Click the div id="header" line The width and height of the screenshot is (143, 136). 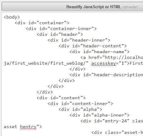60,34
